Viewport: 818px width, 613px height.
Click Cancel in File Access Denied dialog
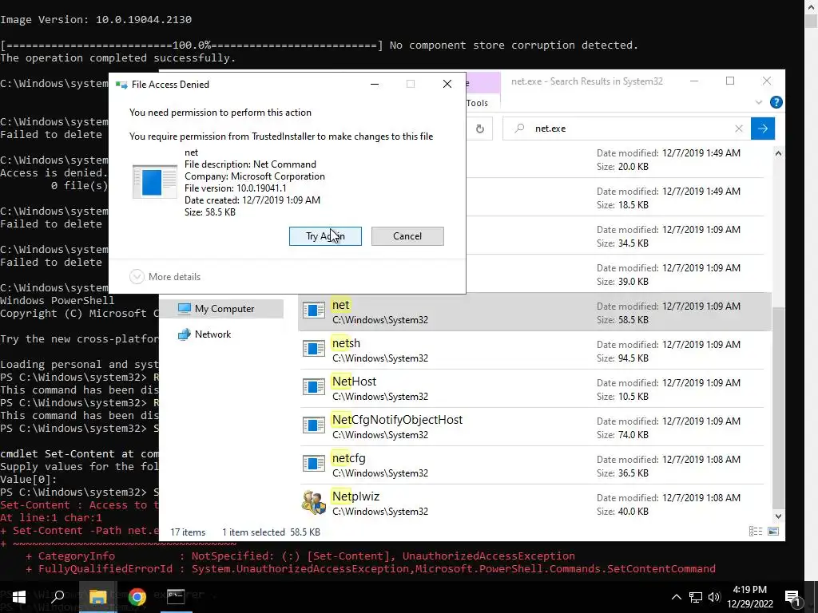click(x=407, y=236)
